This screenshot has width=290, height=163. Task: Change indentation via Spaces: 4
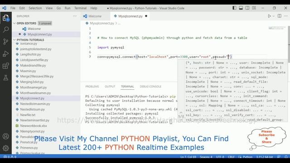coord(206,157)
